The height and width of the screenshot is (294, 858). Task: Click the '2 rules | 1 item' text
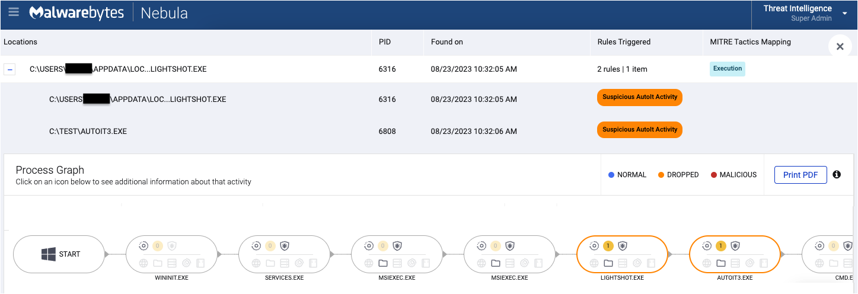(622, 69)
